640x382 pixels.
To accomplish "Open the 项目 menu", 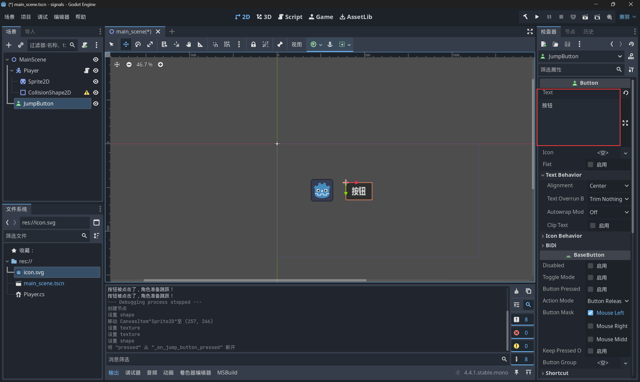I will click(x=26, y=17).
